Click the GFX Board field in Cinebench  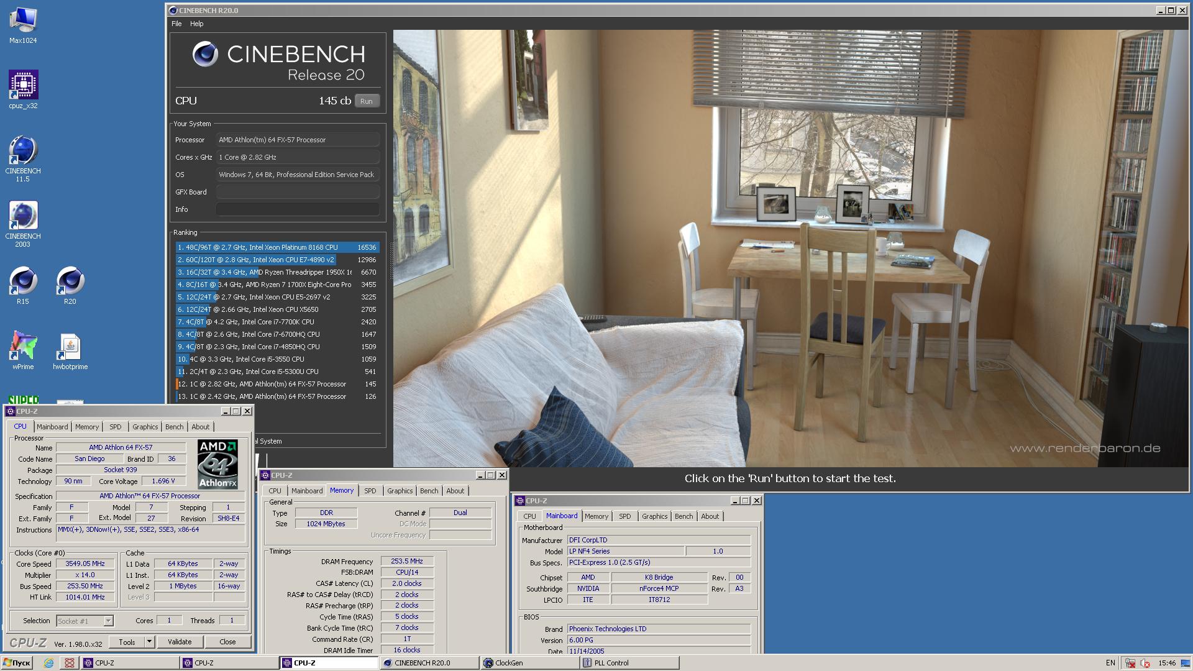point(298,192)
